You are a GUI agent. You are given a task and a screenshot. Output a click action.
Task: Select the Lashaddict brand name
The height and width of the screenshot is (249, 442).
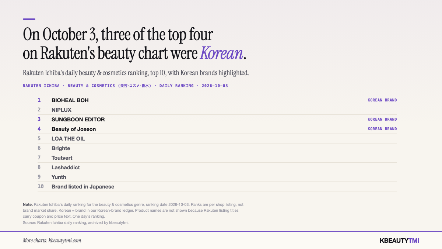66,167
